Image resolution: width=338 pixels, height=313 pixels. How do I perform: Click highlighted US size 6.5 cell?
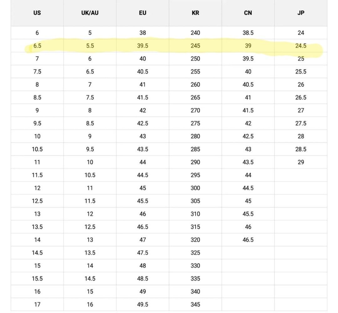[37, 46]
